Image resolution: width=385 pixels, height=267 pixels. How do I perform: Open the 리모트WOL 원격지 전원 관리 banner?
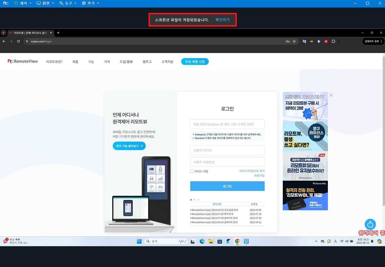pos(305,195)
